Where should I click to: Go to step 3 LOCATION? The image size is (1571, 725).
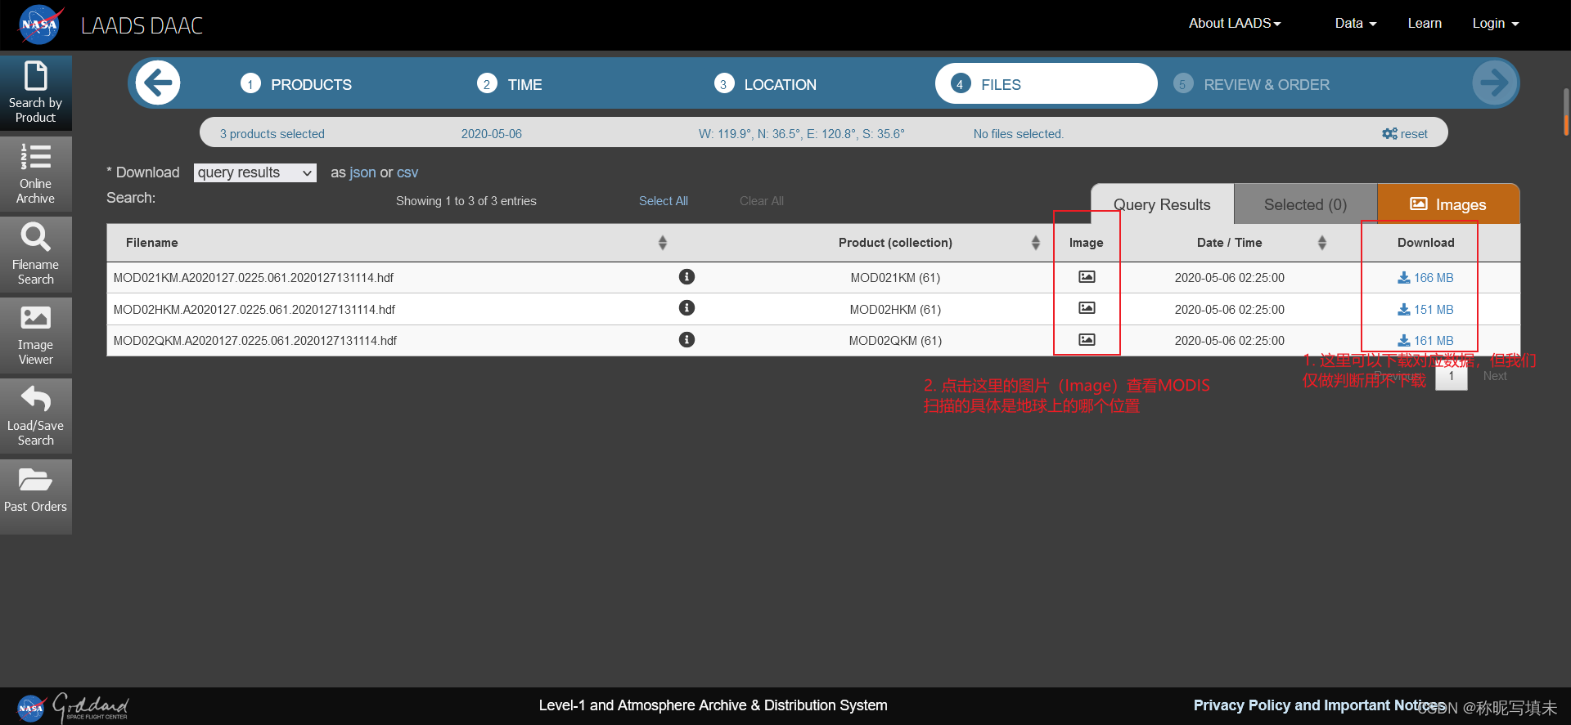pyautogui.click(x=765, y=84)
